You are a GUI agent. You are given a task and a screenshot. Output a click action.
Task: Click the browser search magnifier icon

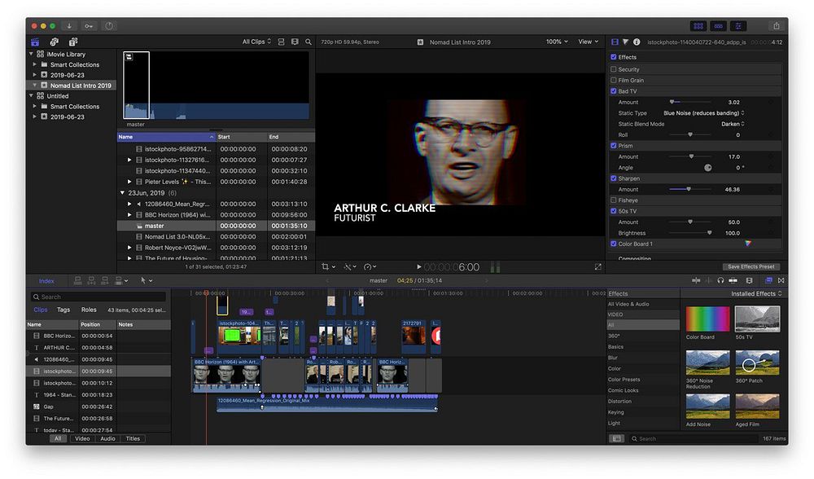pos(309,42)
